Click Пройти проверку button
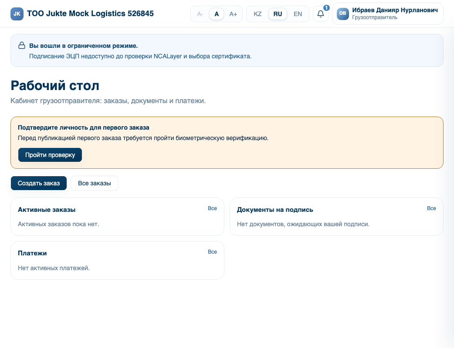Image resolution: width=454 pixels, height=348 pixels. 50,155
